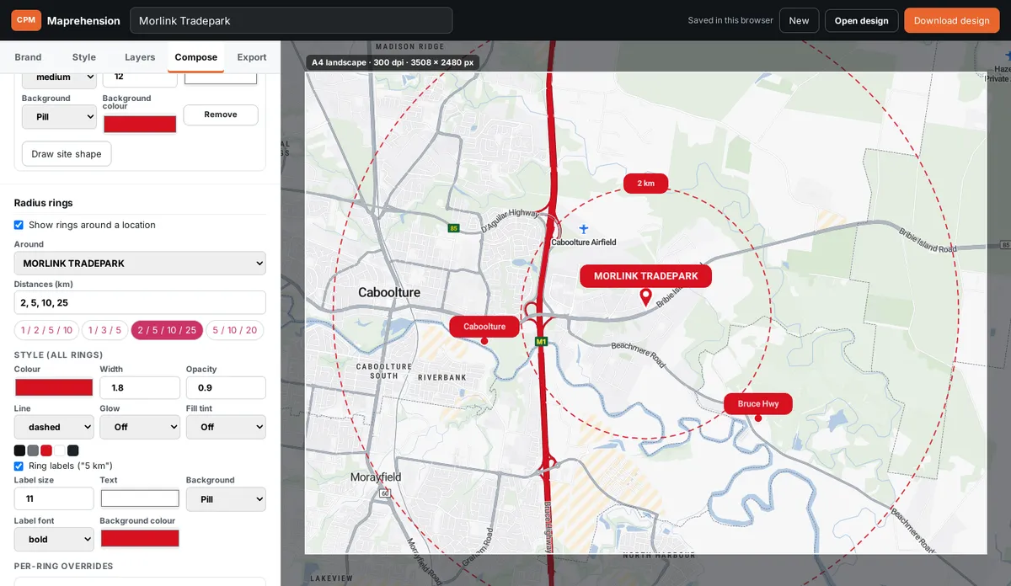
Task: Switch to the Export tab
Action: coord(252,57)
